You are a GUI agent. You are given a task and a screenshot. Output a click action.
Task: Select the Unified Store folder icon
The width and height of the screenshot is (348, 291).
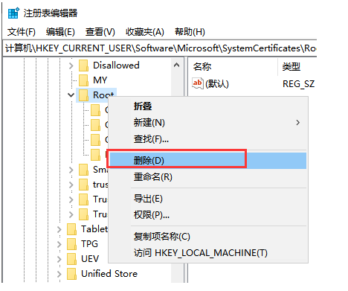(x=71, y=274)
